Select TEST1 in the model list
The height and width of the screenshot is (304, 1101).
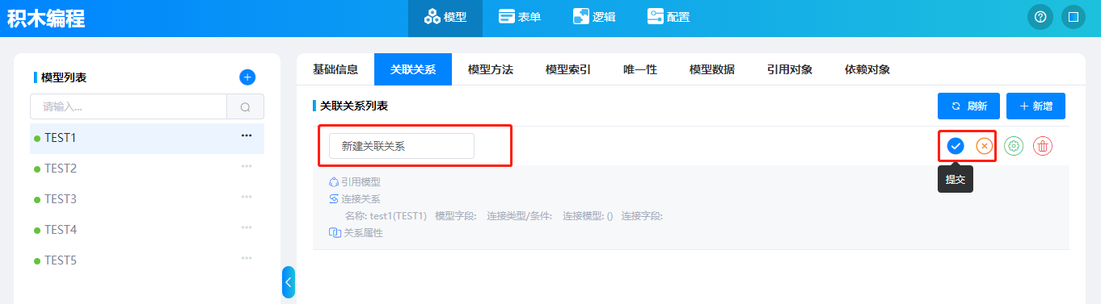tap(147, 138)
